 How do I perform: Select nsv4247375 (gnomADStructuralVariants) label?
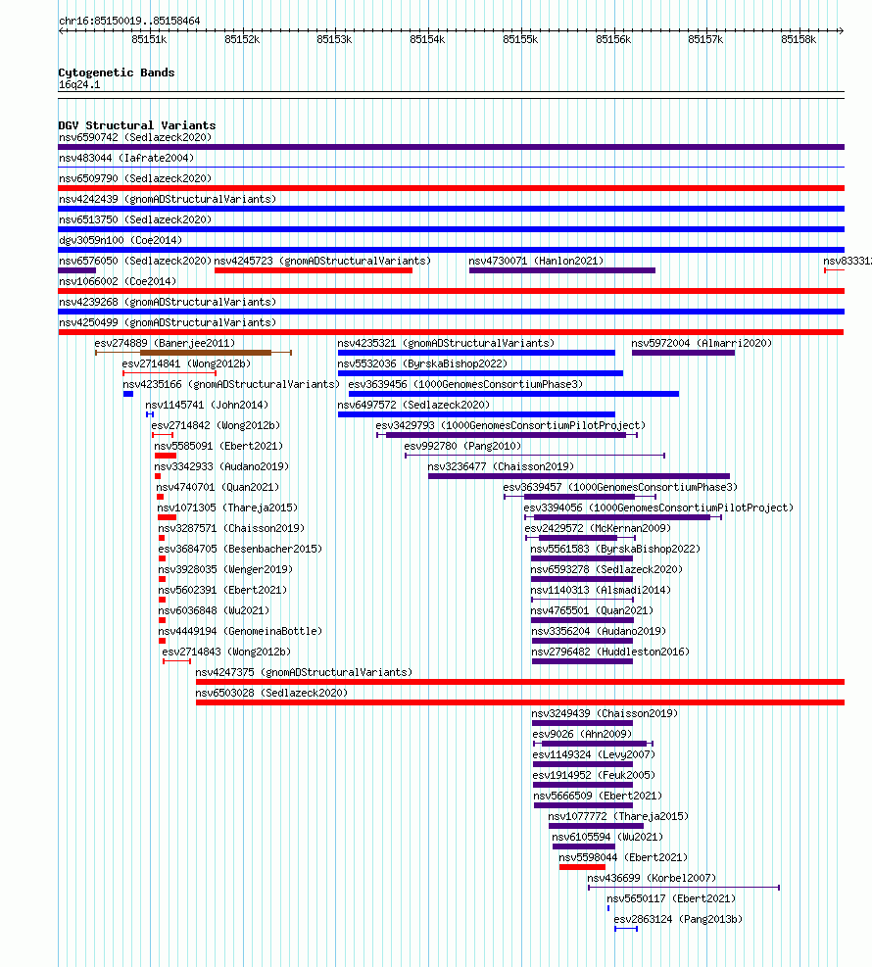[x=304, y=672]
